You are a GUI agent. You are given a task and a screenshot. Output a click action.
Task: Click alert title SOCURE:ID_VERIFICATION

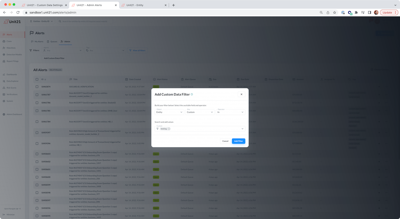point(81,87)
